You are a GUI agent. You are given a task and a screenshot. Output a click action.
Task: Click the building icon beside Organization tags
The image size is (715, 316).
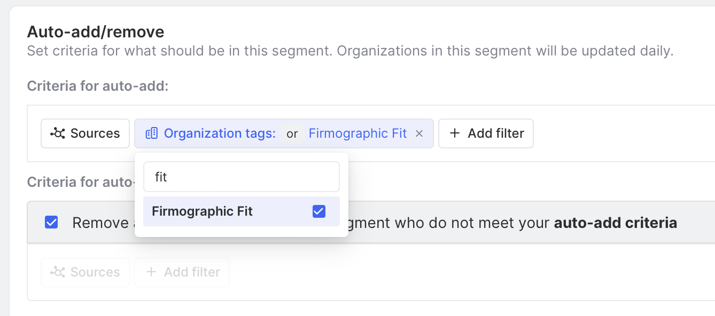click(x=152, y=133)
